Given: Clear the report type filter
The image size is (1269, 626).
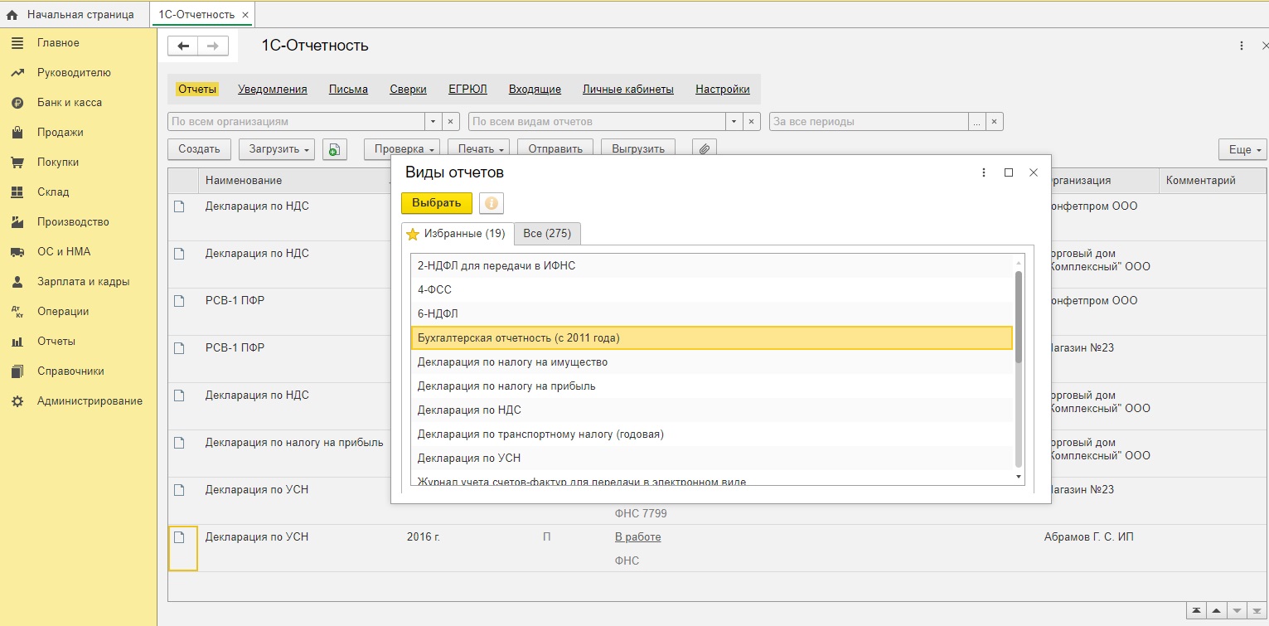Looking at the screenshot, I should (752, 121).
